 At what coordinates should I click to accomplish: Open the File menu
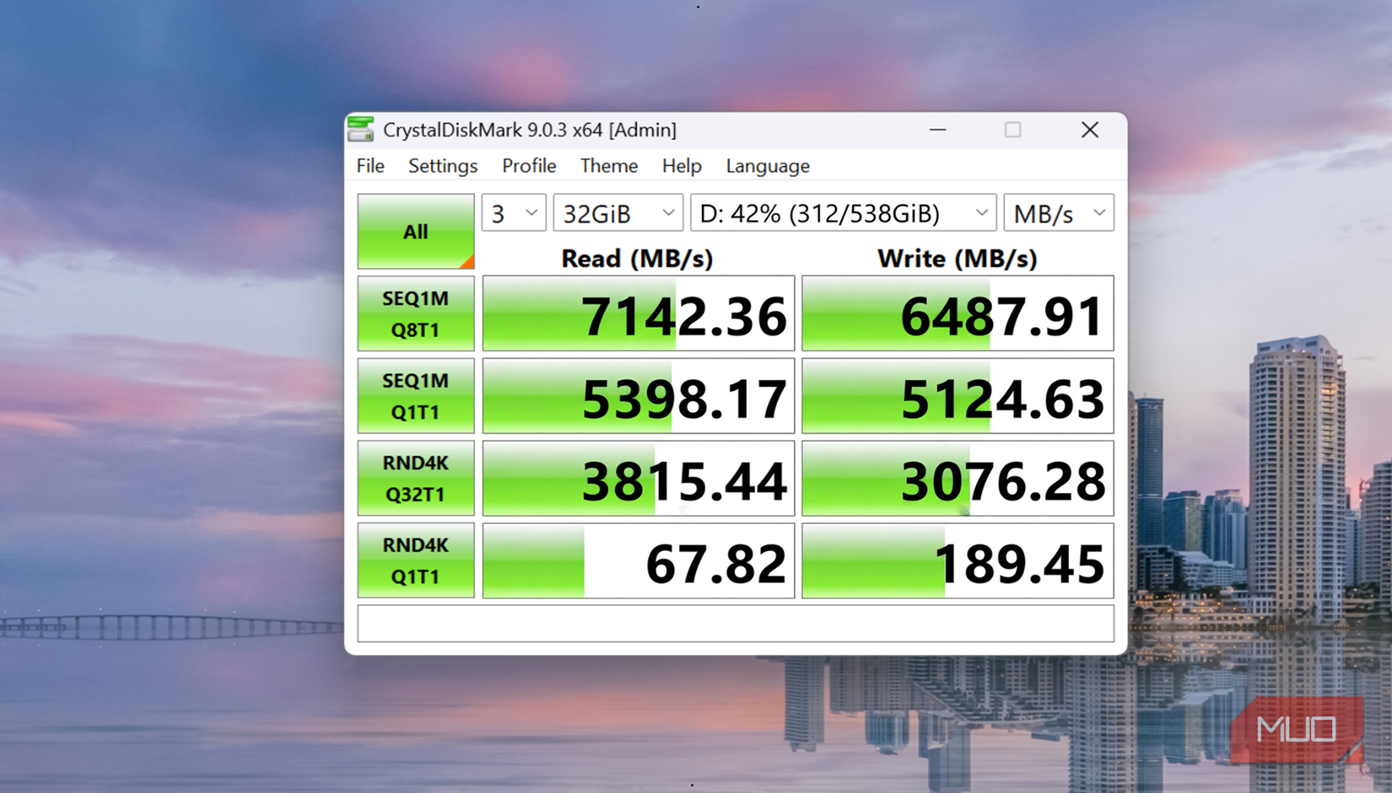[x=370, y=166]
